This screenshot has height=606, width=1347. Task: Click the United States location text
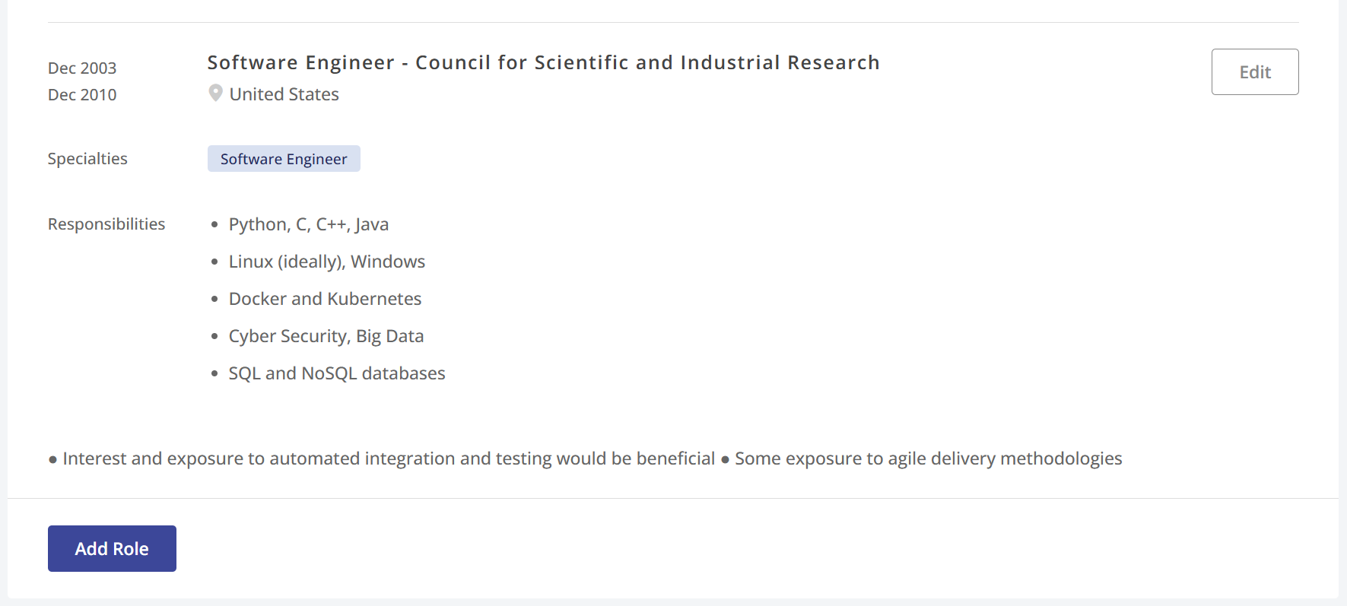284,94
